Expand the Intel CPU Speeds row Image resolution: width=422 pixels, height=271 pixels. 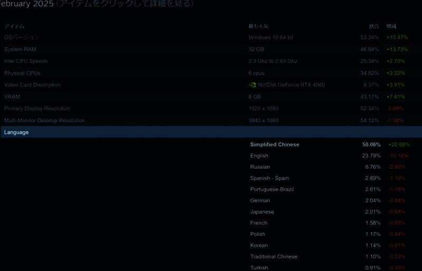click(26, 61)
